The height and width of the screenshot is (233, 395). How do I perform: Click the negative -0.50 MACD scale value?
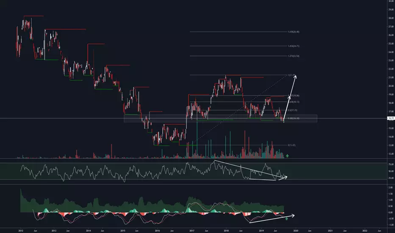[x=390, y=219]
